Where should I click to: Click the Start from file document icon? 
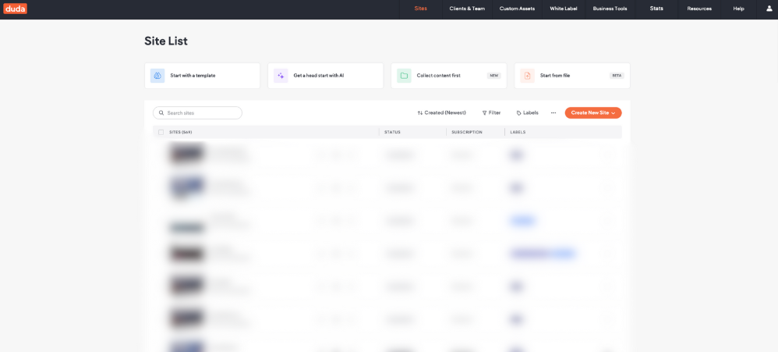pos(527,76)
